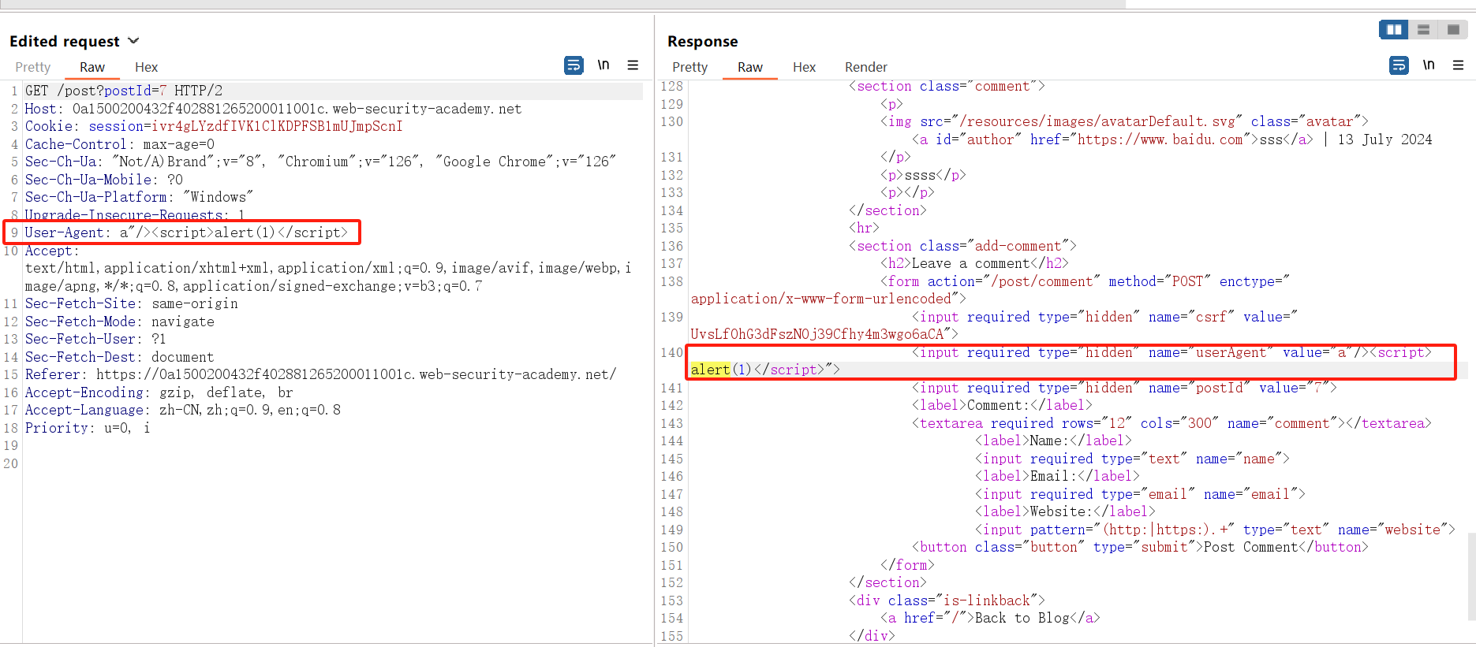Click the Host header line

coord(273,109)
